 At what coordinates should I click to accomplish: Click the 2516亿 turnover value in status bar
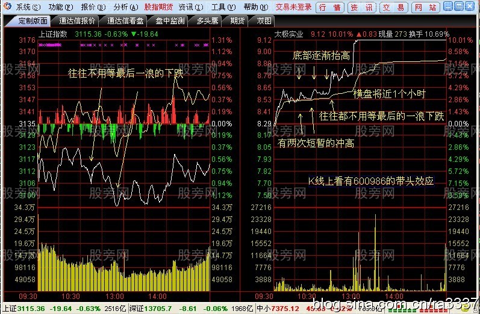115,309
